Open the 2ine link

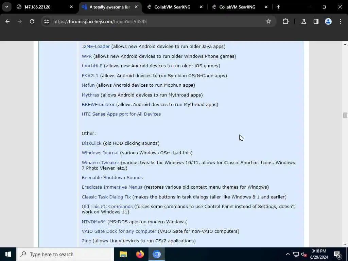click(86, 241)
